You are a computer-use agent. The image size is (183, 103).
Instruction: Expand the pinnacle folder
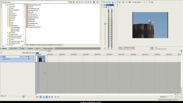(x=8, y=17)
